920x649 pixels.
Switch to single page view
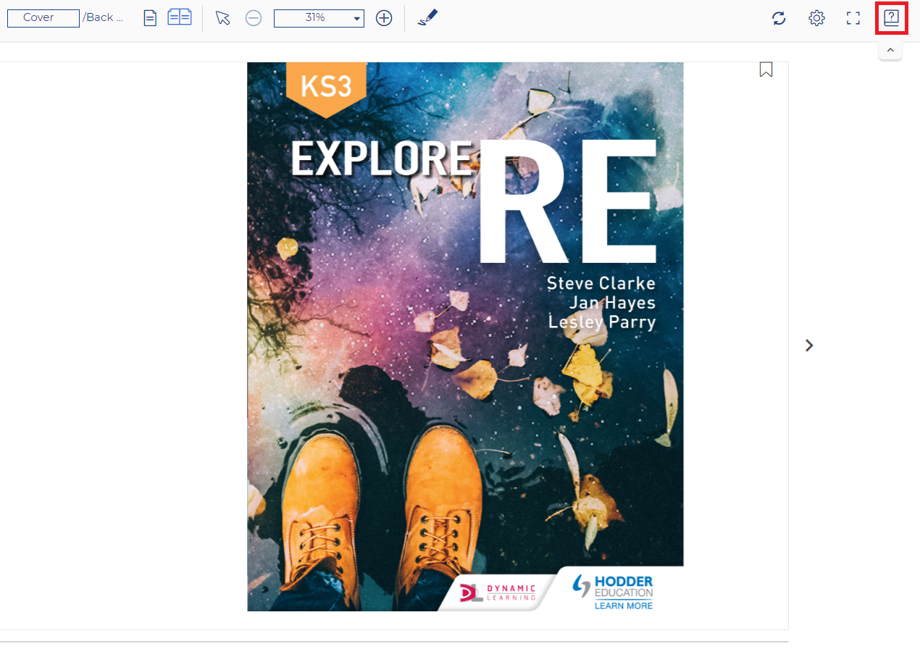150,17
